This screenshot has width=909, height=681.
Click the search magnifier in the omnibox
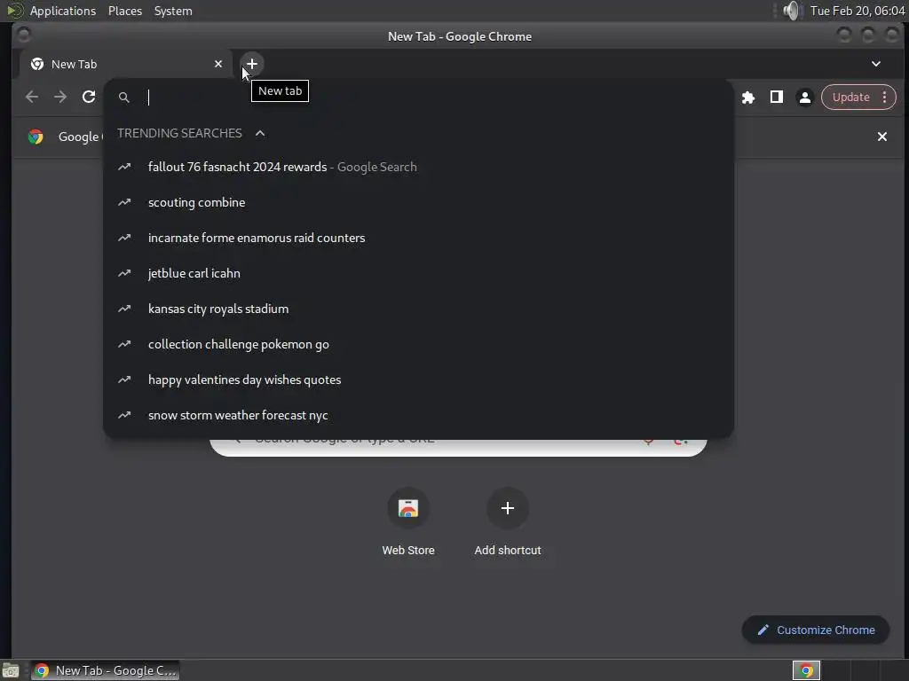pos(124,98)
